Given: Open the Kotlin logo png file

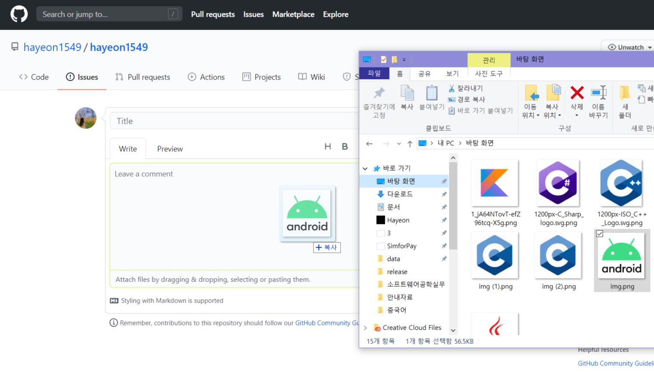Looking at the screenshot, I should coord(495,193).
